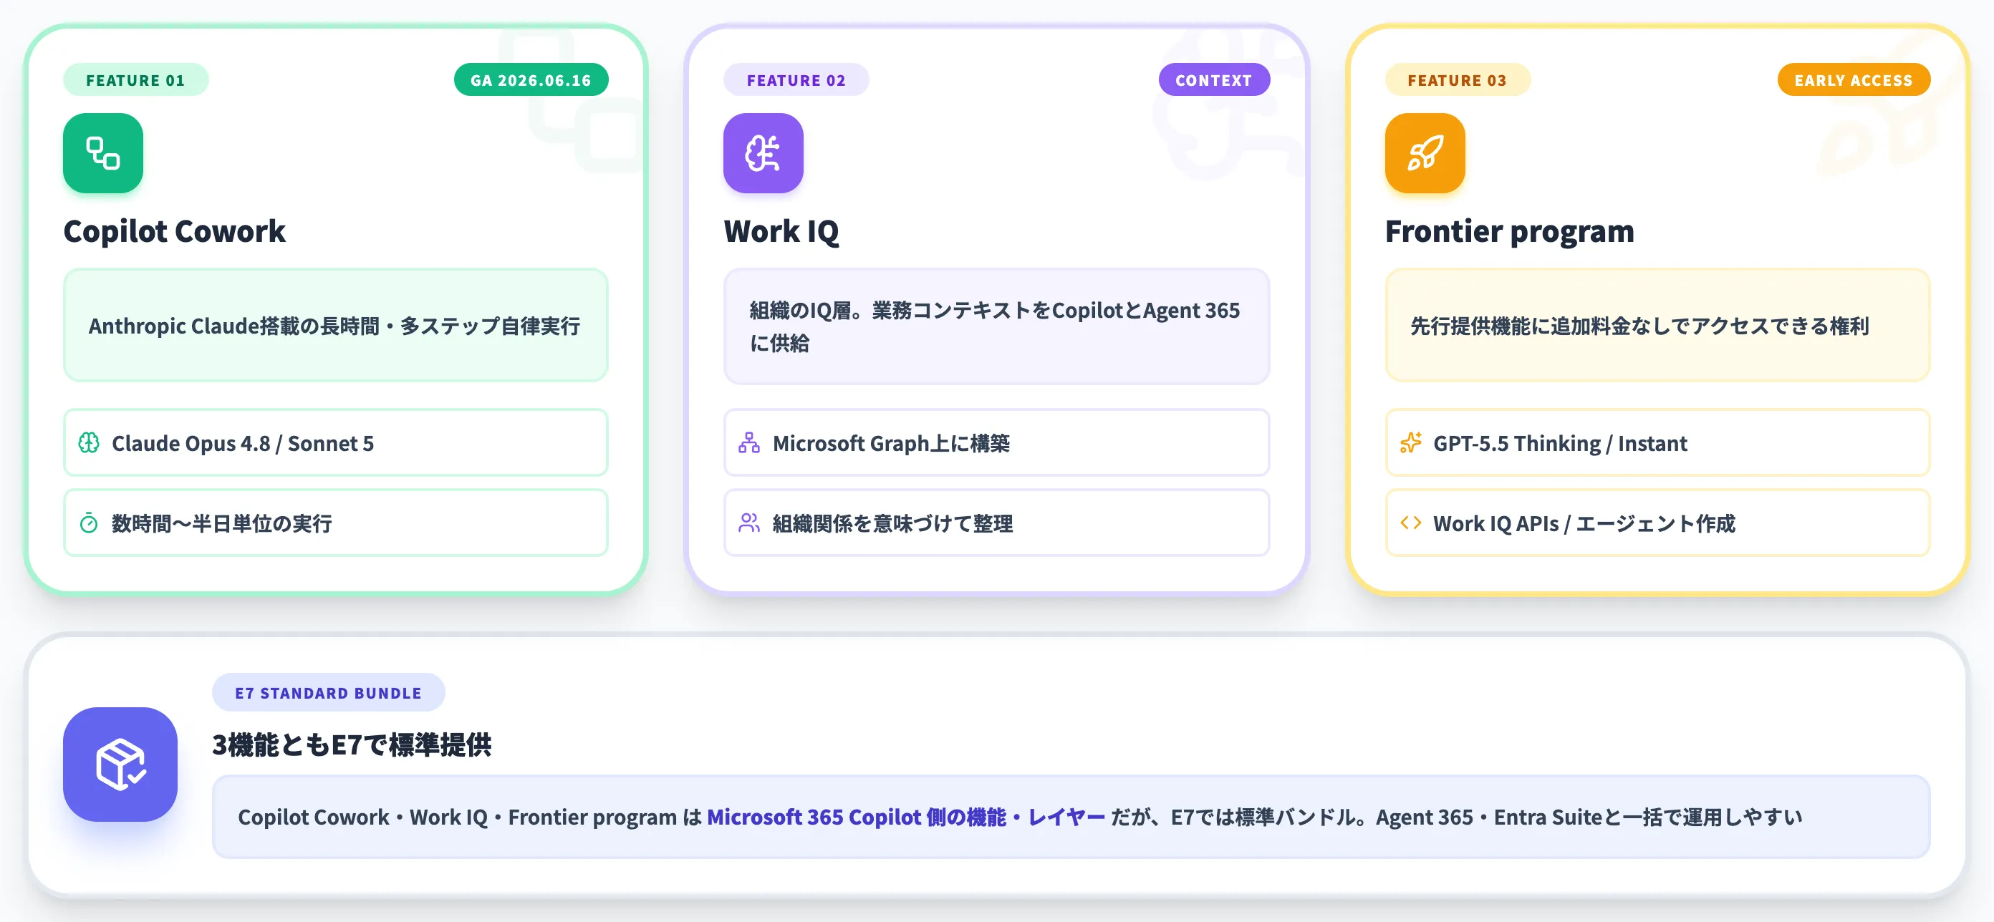Select the FEATURE 02 badge

796,80
